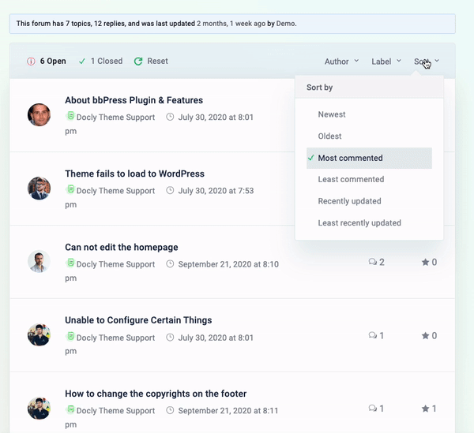Open Docly Theme Support under About bbPress topic
Screen dimensions: 474x433
click(115, 117)
